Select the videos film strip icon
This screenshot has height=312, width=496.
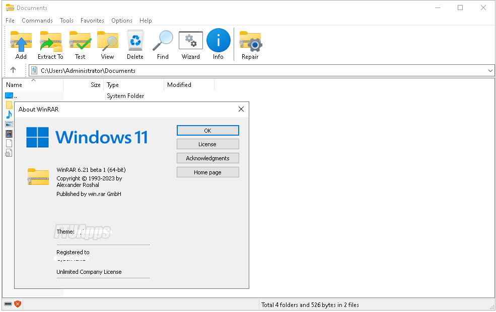9,134
